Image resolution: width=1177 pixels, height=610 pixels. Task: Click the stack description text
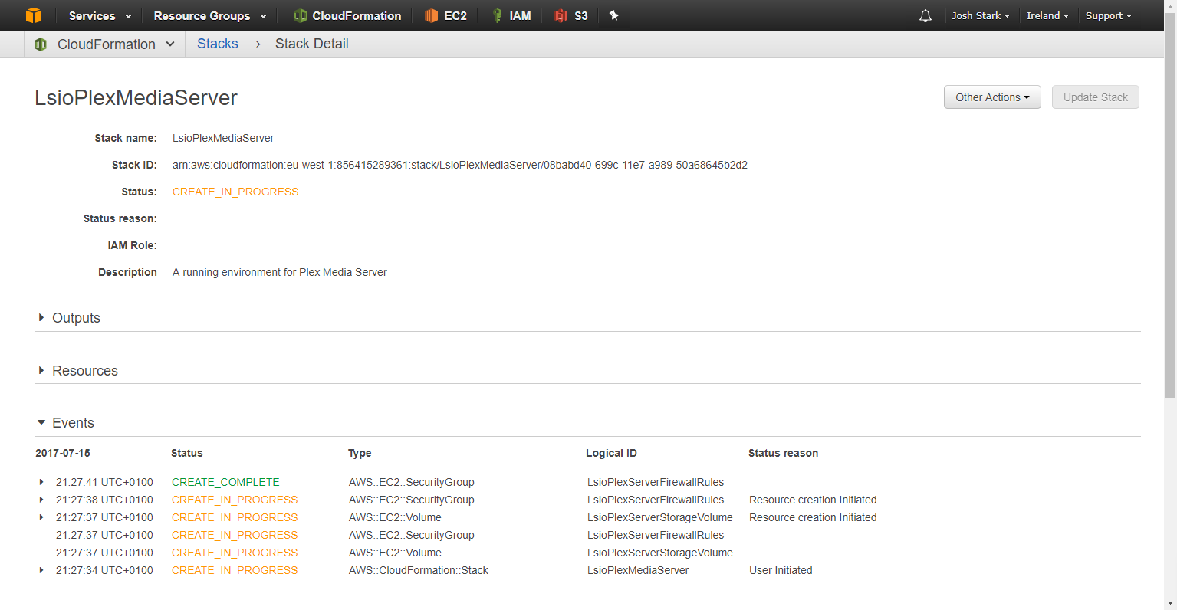(280, 272)
